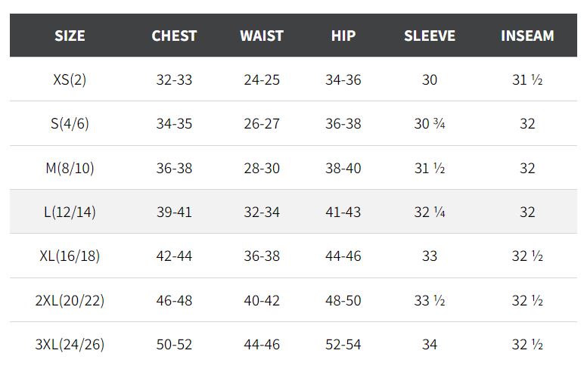Click the HIP column header

point(343,36)
